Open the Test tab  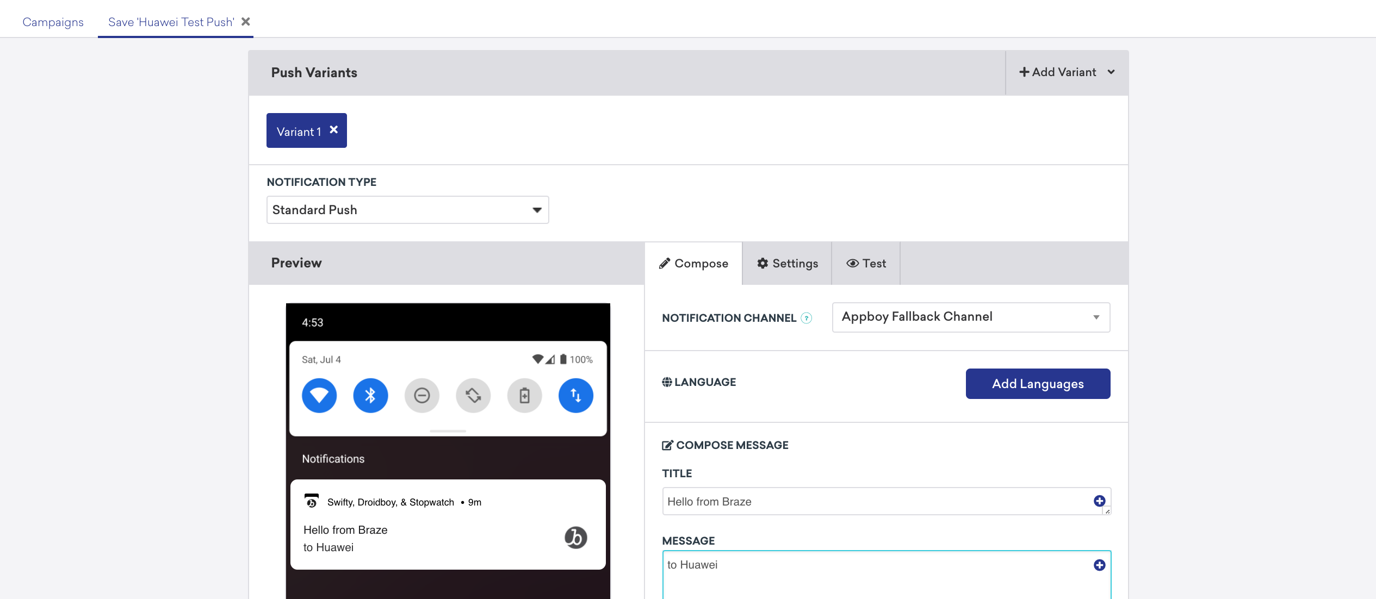(x=866, y=264)
